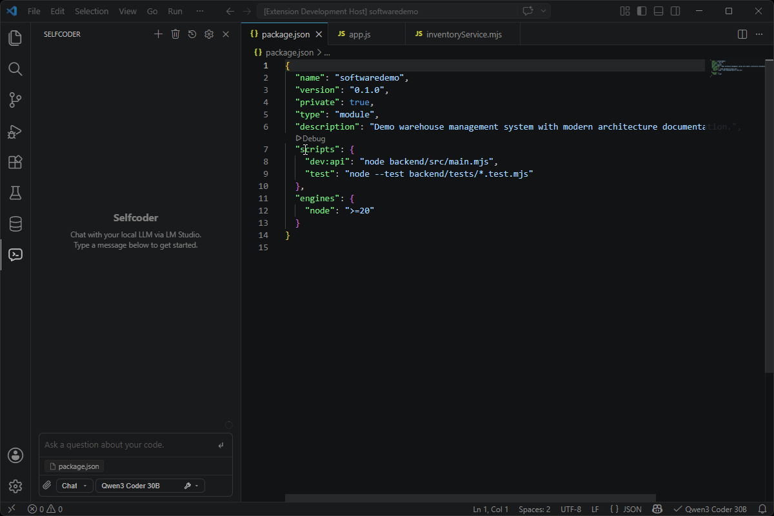Open the Chat mode dropdown
Screen dimensions: 774x516
pyautogui.click(x=75, y=486)
